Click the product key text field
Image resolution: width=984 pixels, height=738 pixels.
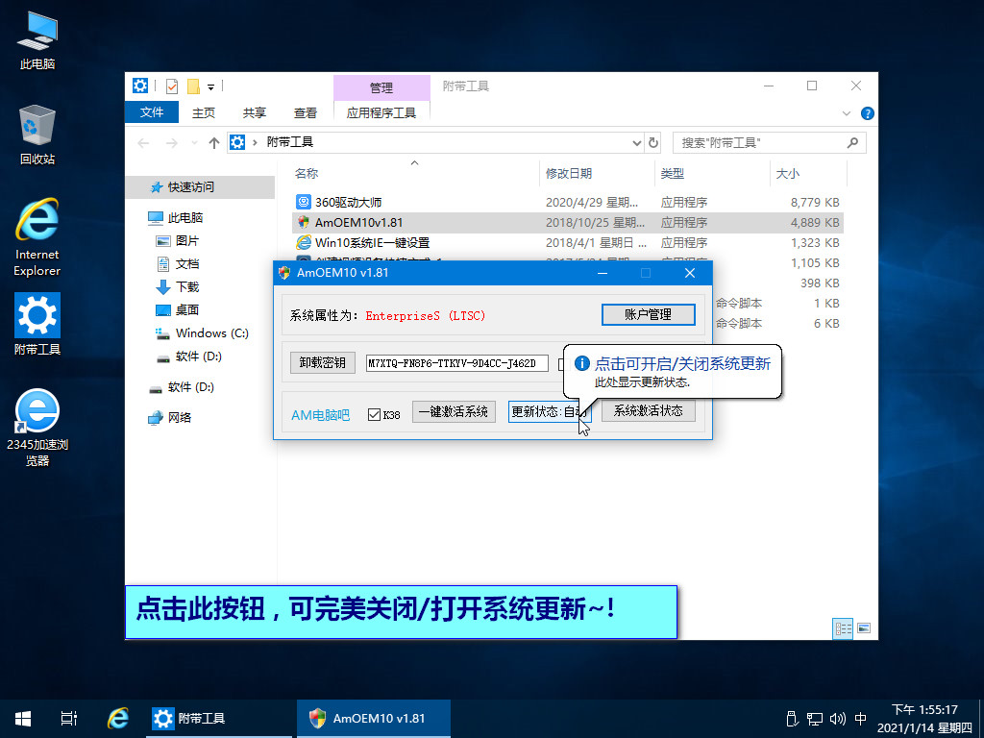[x=456, y=362]
